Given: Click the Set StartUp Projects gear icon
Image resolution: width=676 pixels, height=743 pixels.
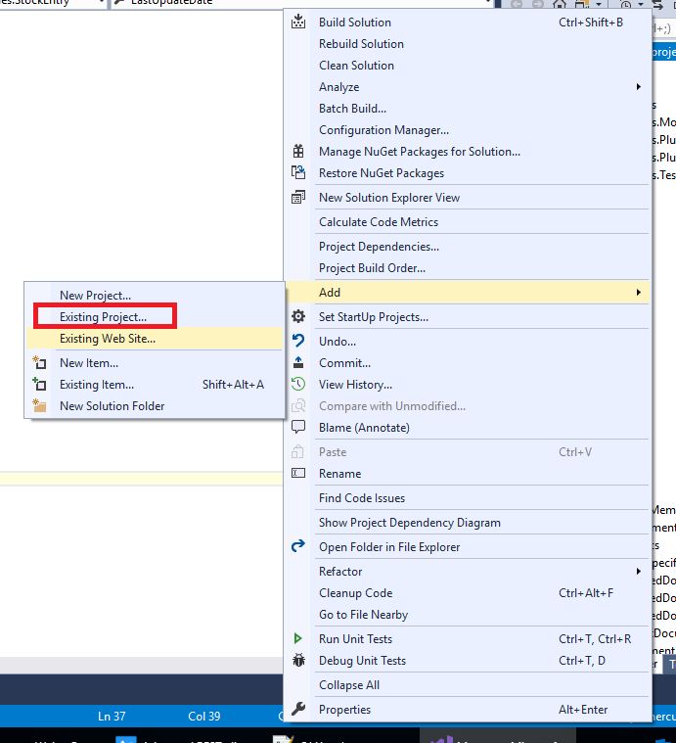Looking at the screenshot, I should pos(298,316).
